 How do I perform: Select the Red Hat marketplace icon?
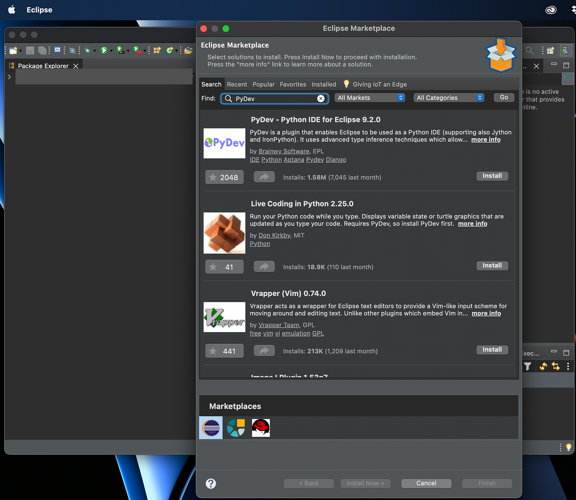(x=261, y=428)
